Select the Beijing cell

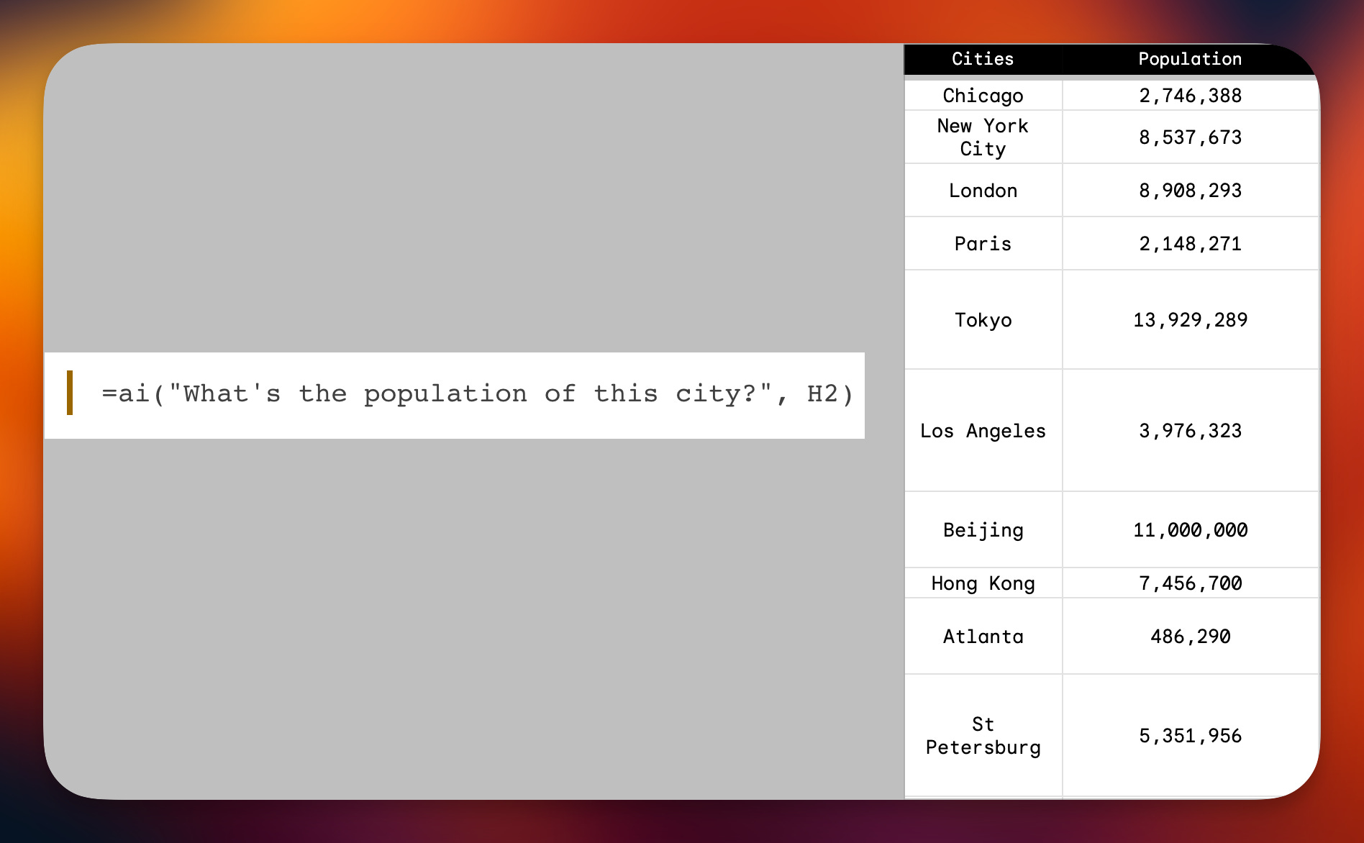(x=983, y=529)
